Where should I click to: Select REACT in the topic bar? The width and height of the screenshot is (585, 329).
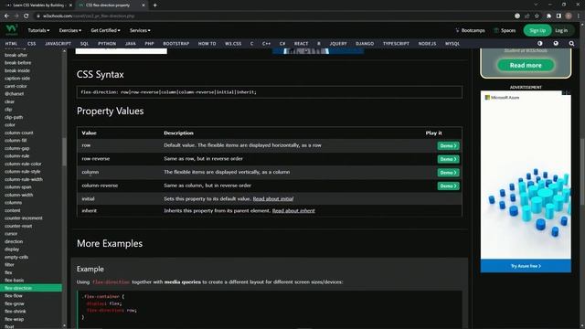pos(301,44)
